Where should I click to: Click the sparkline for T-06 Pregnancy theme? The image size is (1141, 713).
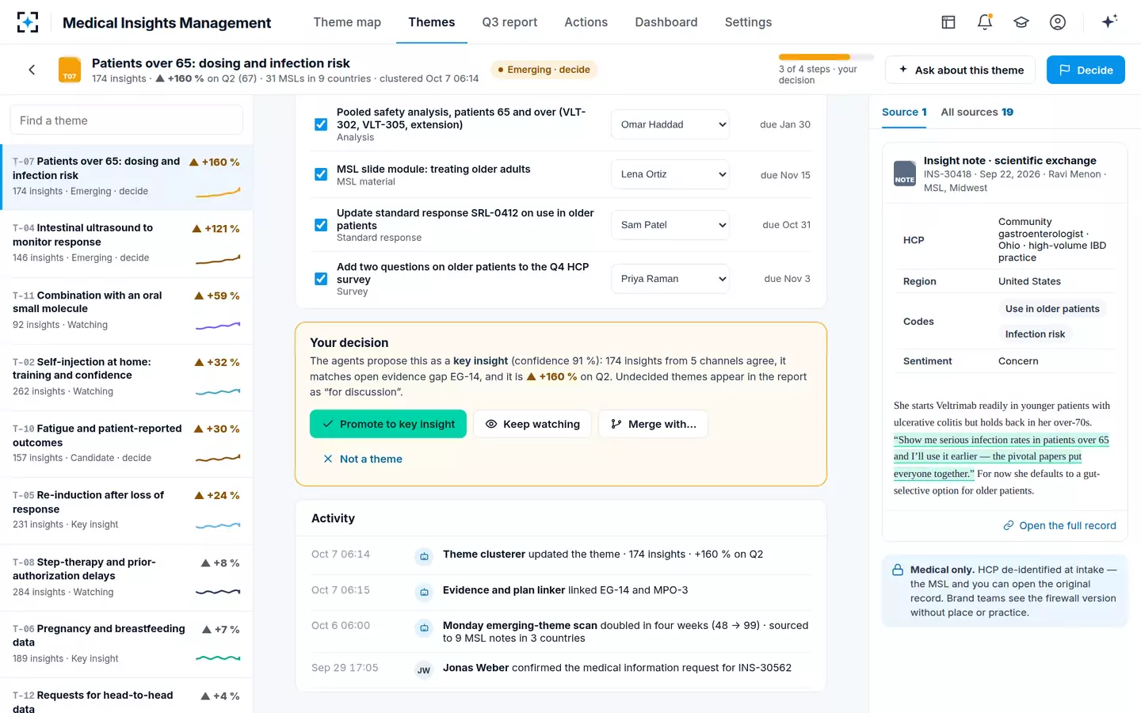218,658
